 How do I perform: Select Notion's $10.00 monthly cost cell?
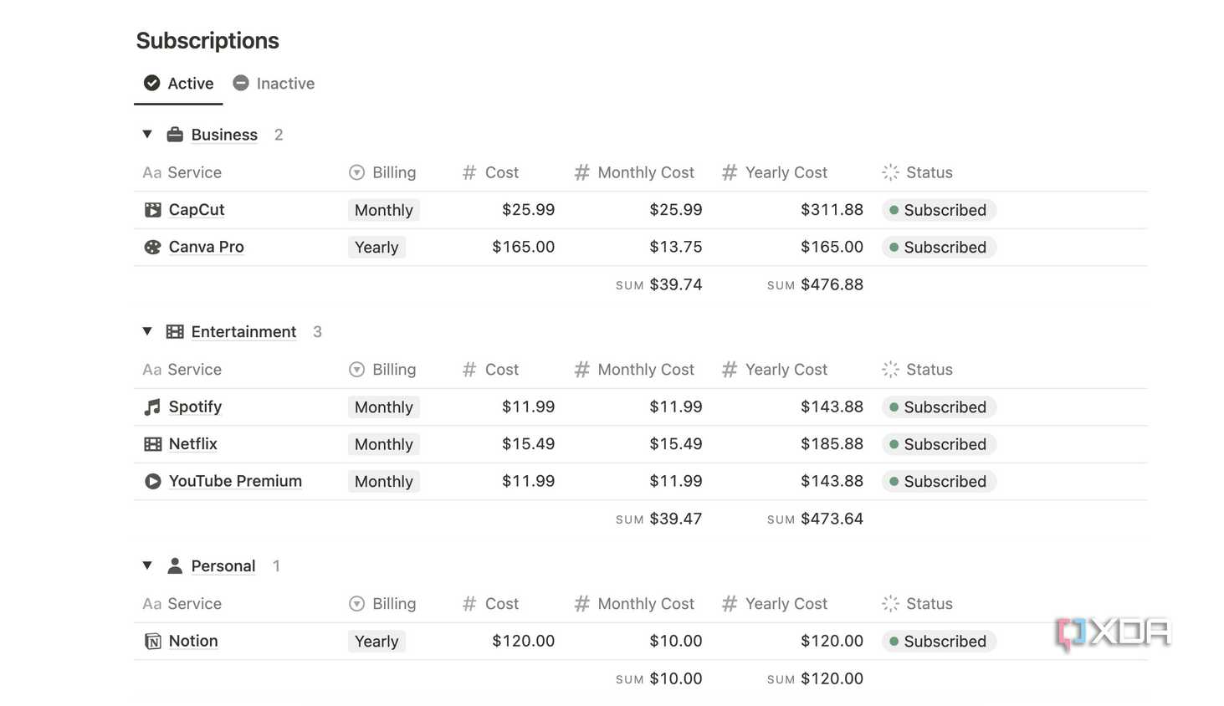[x=675, y=641]
